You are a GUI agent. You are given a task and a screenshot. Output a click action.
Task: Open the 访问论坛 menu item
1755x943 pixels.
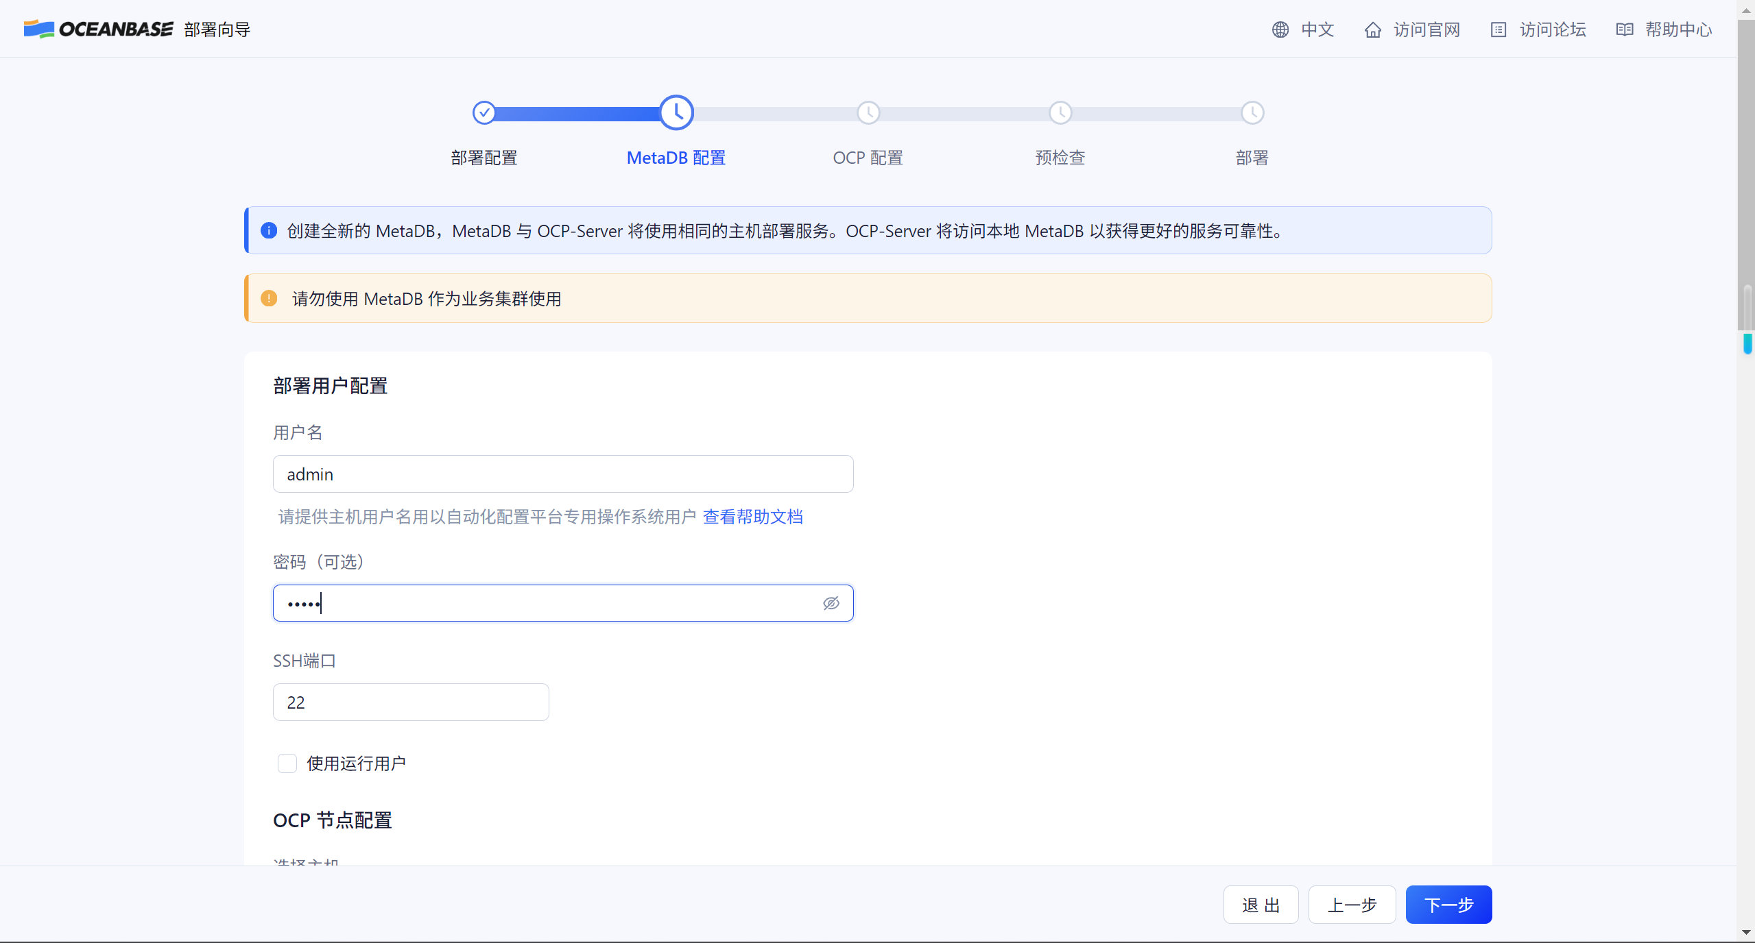(1553, 29)
